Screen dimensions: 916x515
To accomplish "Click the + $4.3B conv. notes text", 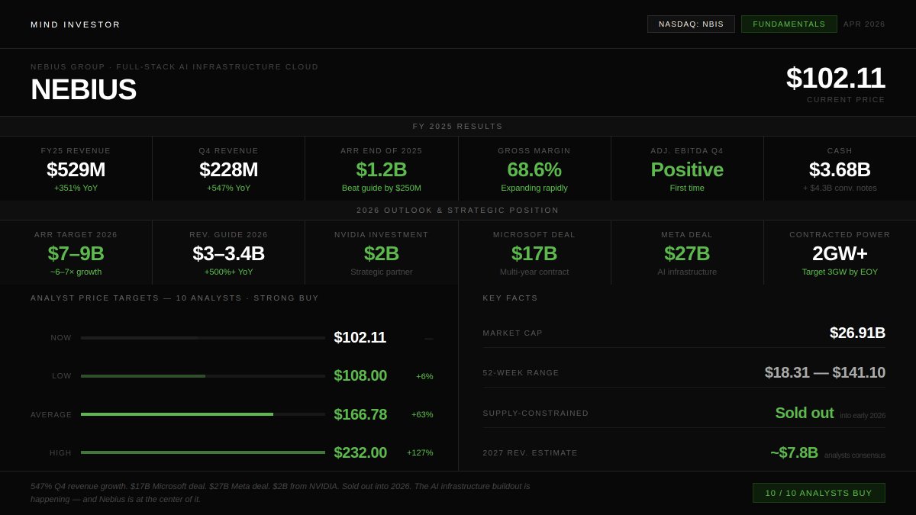I will (x=840, y=188).
